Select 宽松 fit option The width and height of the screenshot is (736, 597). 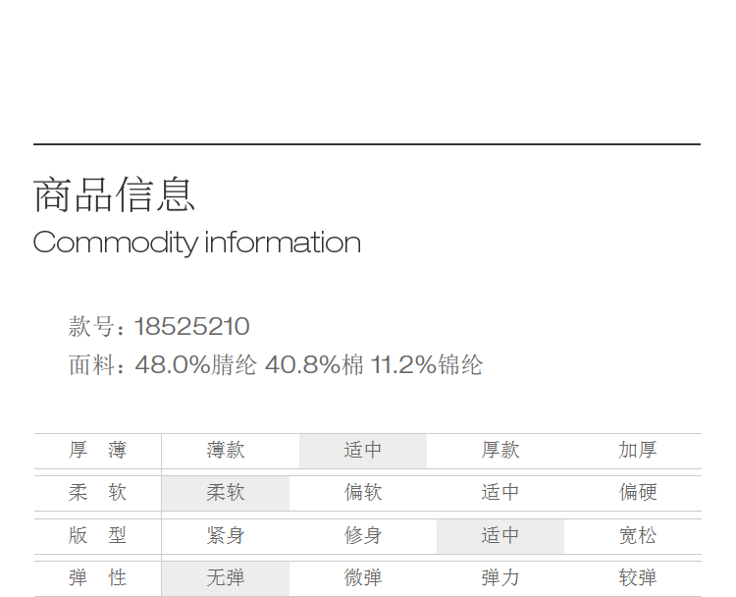(638, 536)
